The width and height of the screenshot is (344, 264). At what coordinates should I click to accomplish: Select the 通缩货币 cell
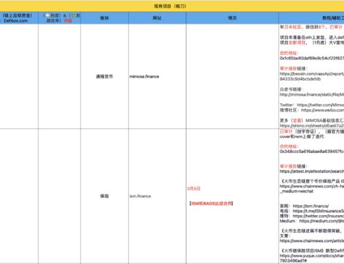click(105, 77)
